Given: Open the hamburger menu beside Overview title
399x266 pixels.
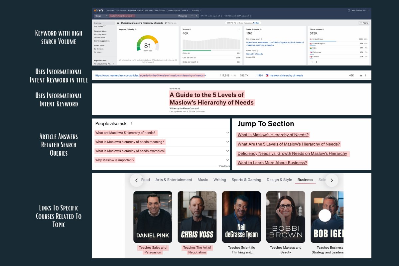Looking at the screenshot, I should 118,23.
